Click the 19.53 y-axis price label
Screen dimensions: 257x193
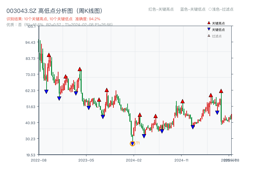(31, 155)
